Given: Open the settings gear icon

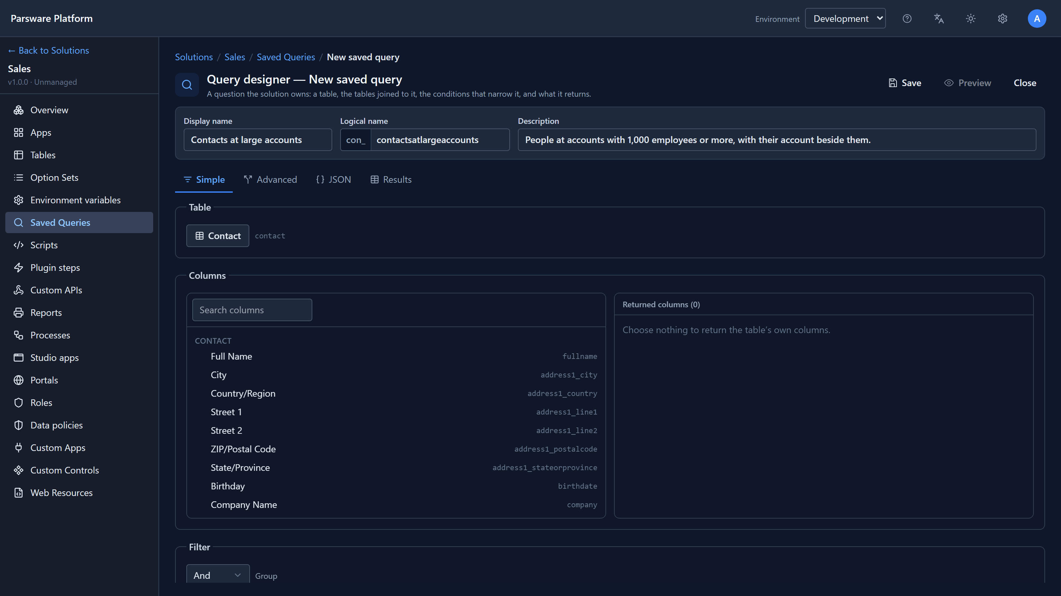Looking at the screenshot, I should (x=1003, y=19).
